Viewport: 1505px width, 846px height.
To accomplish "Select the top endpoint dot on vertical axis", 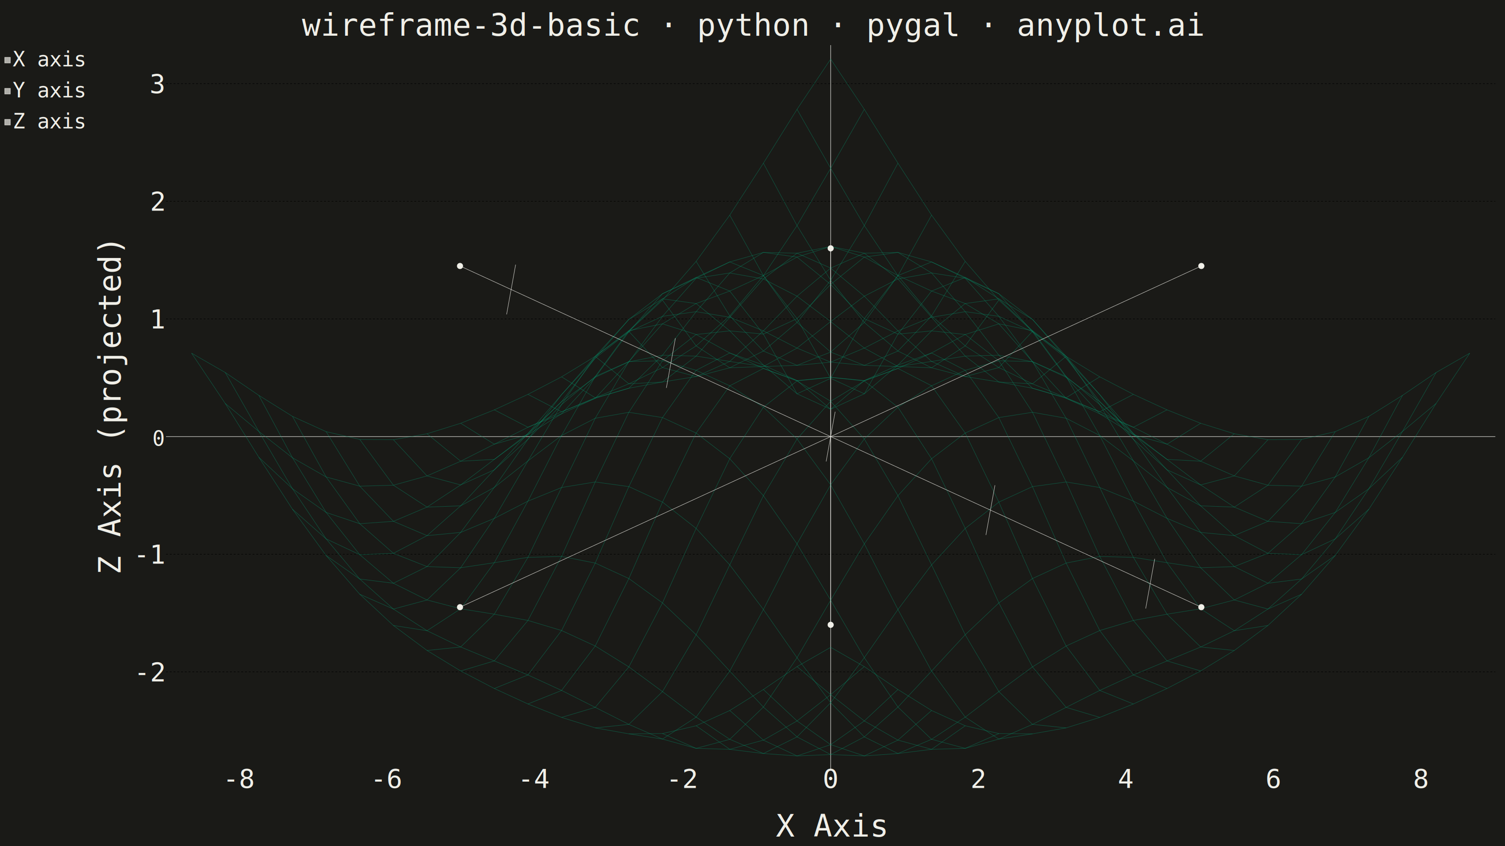I will point(830,248).
